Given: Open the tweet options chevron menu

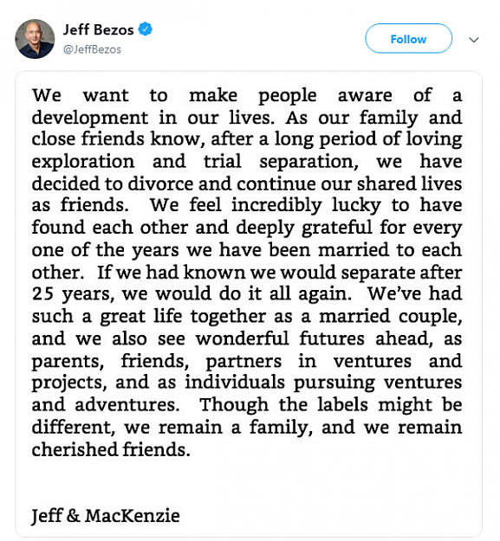Looking at the screenshot, I should 474,40.
